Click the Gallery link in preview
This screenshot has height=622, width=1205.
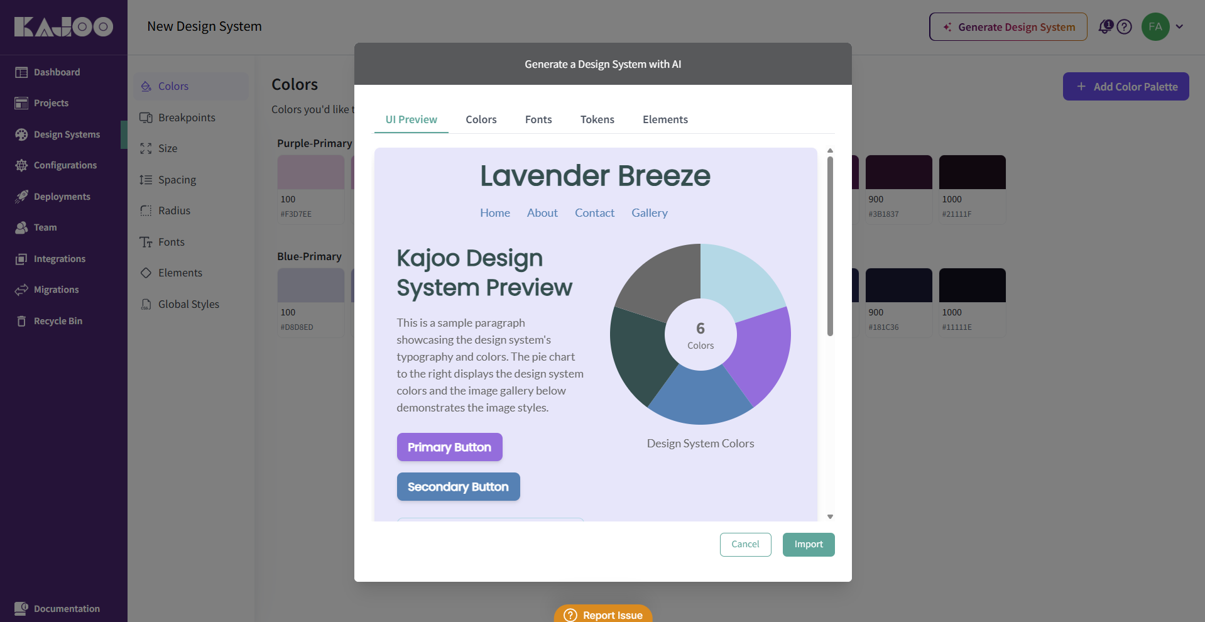pos(650,213)
